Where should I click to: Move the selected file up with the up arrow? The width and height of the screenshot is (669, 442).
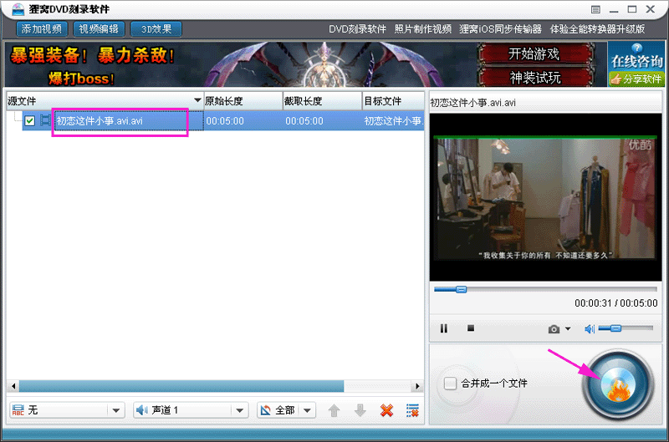coord(334,410)
